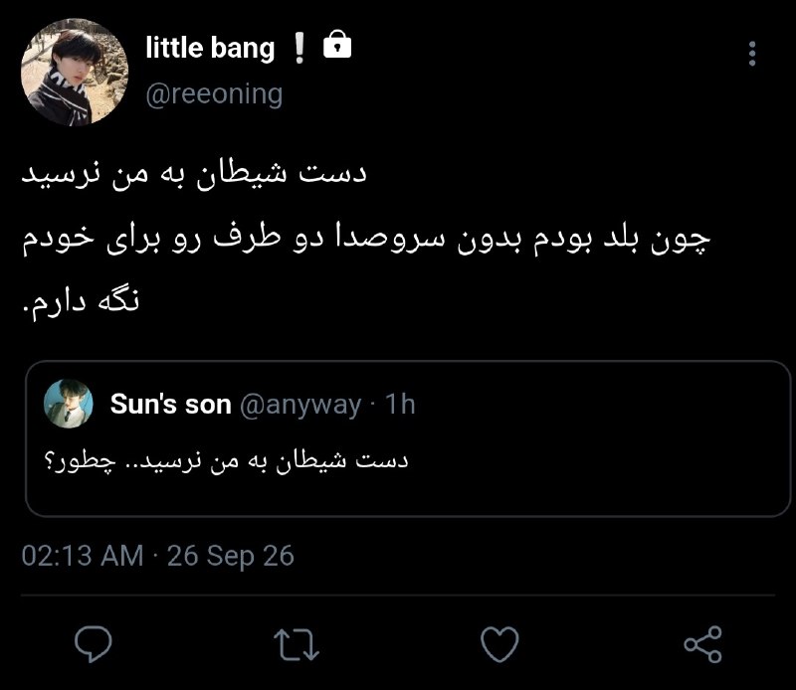Select the first line of the main tweet
The width and height of the screenshot is (796, 690).
194,174
